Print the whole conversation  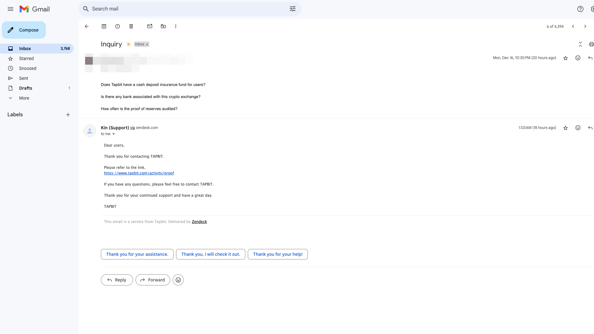pos(591,44)
